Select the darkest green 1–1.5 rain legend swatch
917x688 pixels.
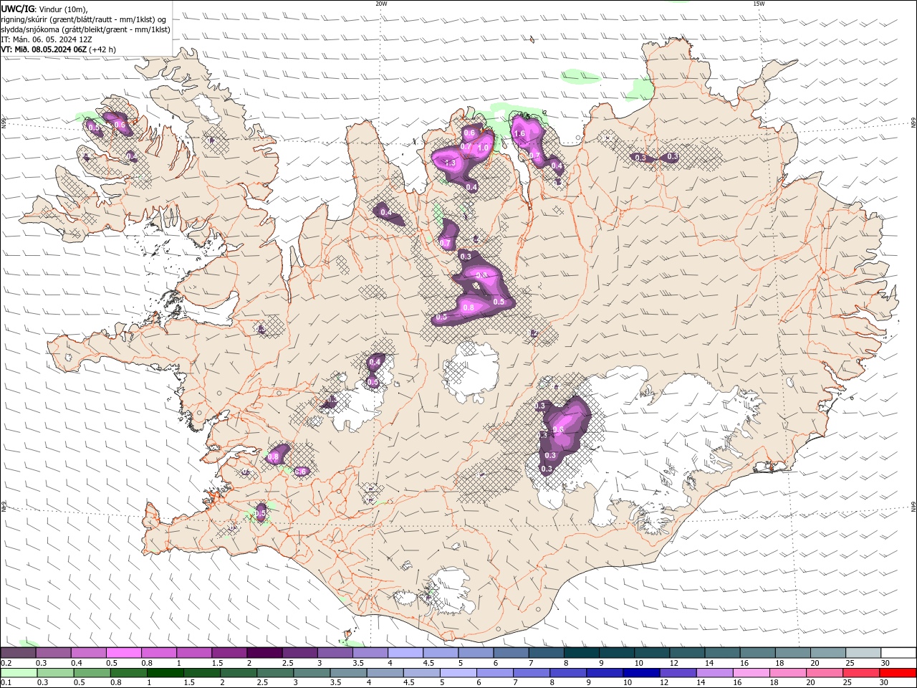[x=165, y=673]
